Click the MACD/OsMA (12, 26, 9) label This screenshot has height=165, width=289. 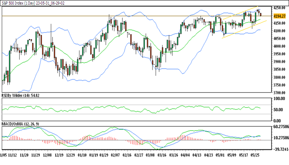(x=20, y=124)
